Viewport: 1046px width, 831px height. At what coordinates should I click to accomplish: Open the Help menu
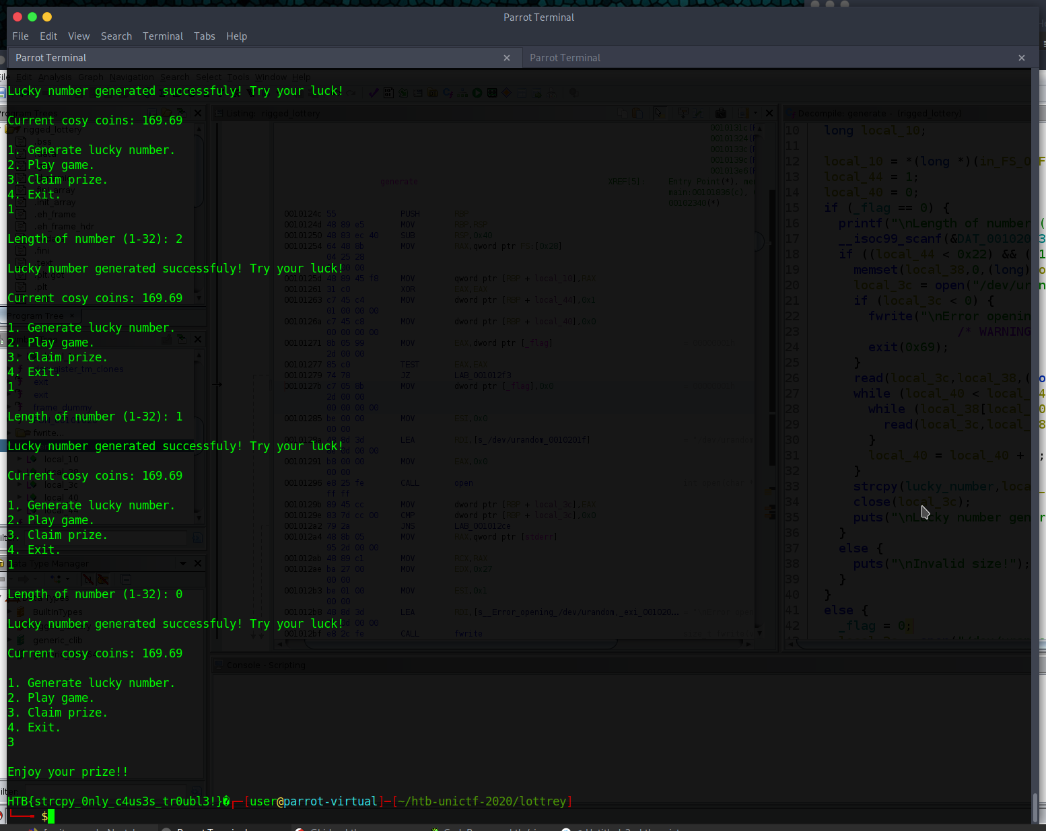pyautogui.click(x=236, y=36)
